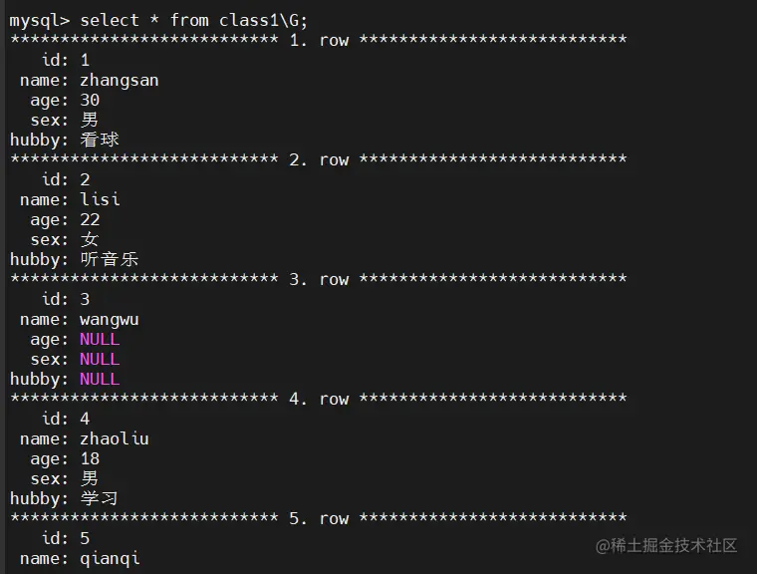Click the hubby value 听音乐
Viewport: 757px width, 574px height.
[109, 259]
